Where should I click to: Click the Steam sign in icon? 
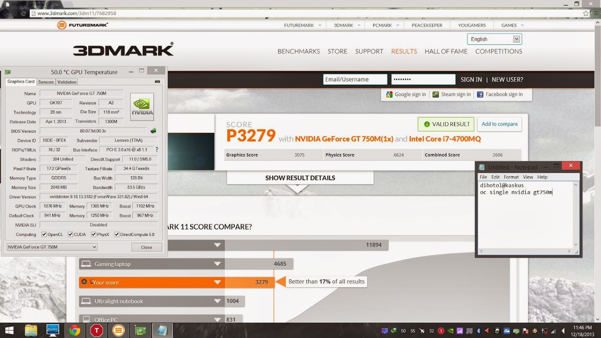coord(436,94)
